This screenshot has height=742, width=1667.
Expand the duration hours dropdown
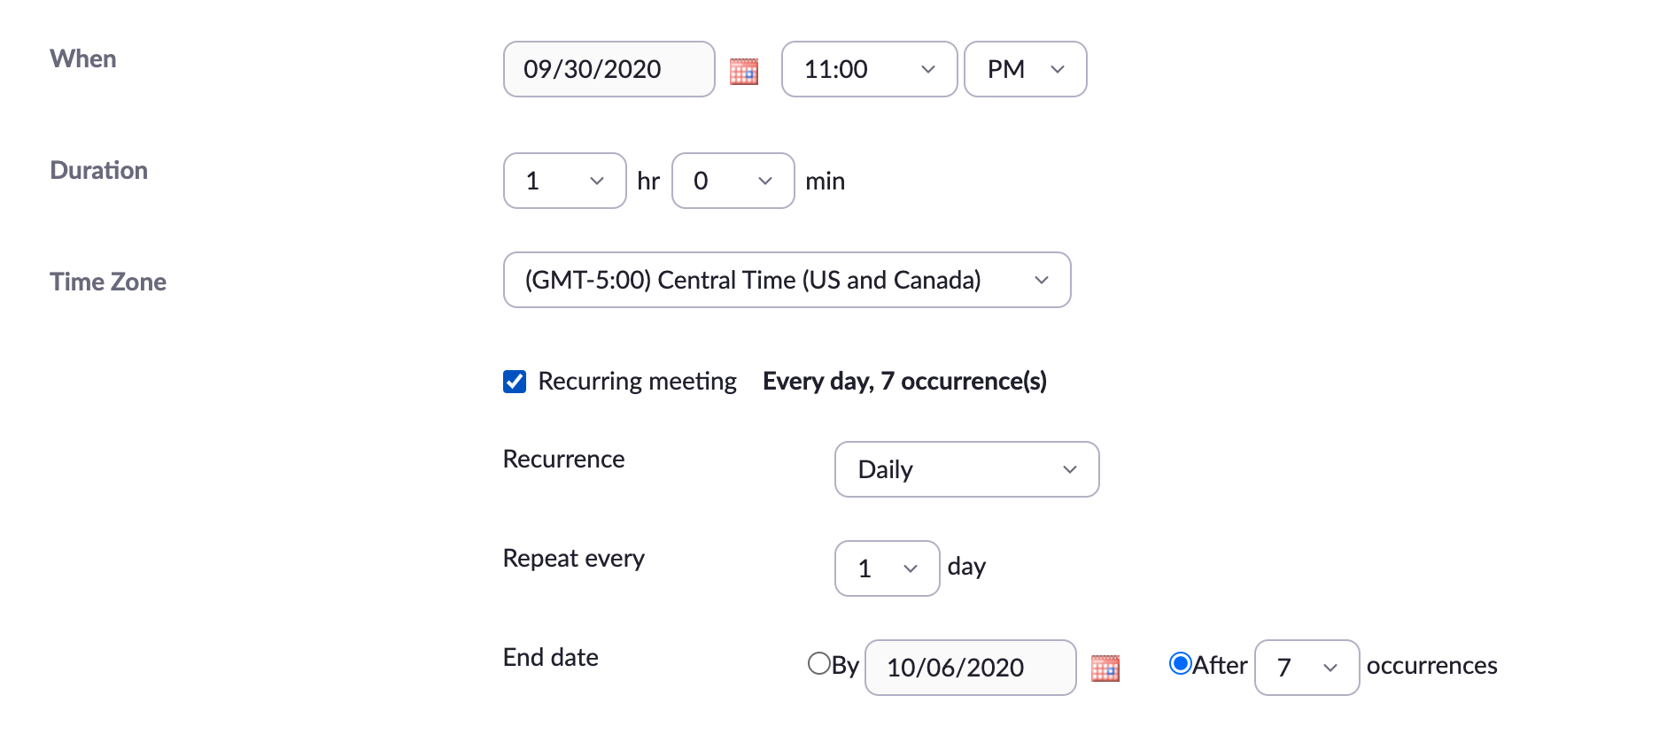(x=564, y=181)
